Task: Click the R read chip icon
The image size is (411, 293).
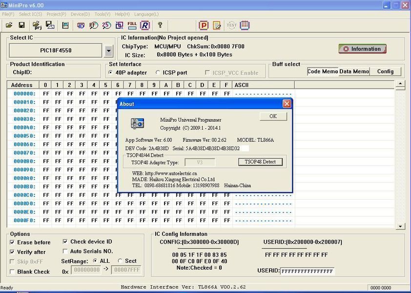Action: coord(145,25)
